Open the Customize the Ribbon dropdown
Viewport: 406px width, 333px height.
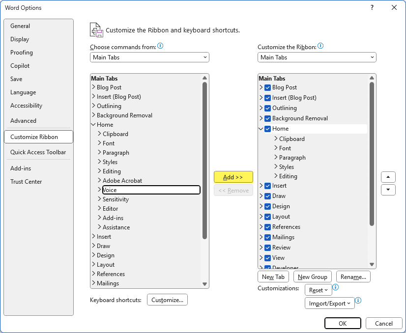coord(317,57)
